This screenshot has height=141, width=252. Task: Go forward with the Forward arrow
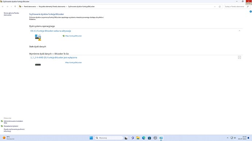[7, 7]
